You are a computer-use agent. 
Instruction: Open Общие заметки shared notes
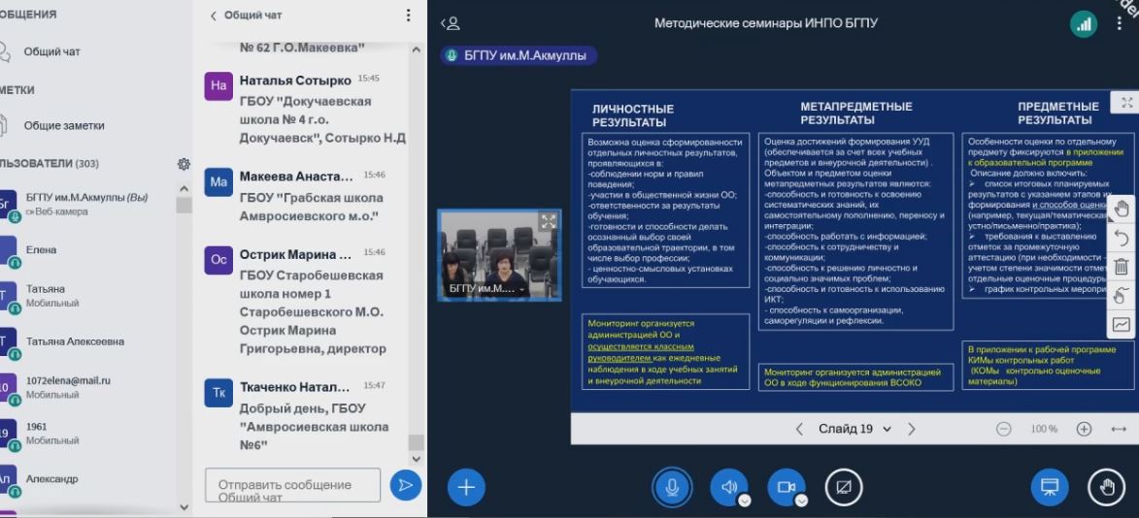pos(64,125)
